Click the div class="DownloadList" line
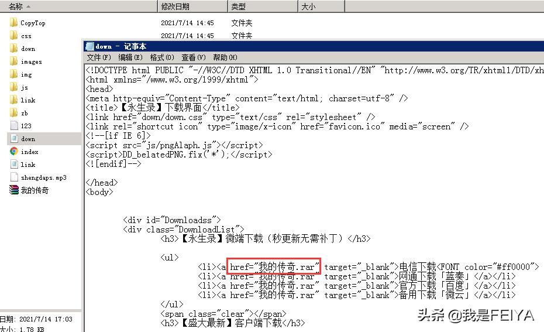This screenshot has width=544, height=332. [184, 230]
